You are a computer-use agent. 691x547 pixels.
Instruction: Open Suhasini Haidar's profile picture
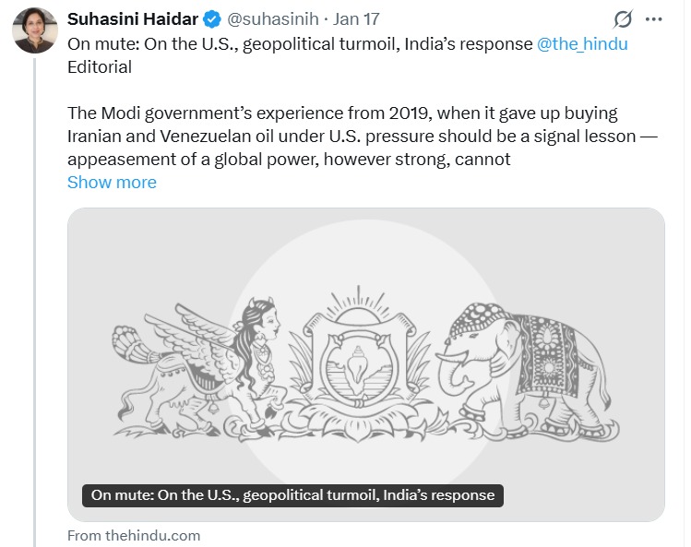35,30
